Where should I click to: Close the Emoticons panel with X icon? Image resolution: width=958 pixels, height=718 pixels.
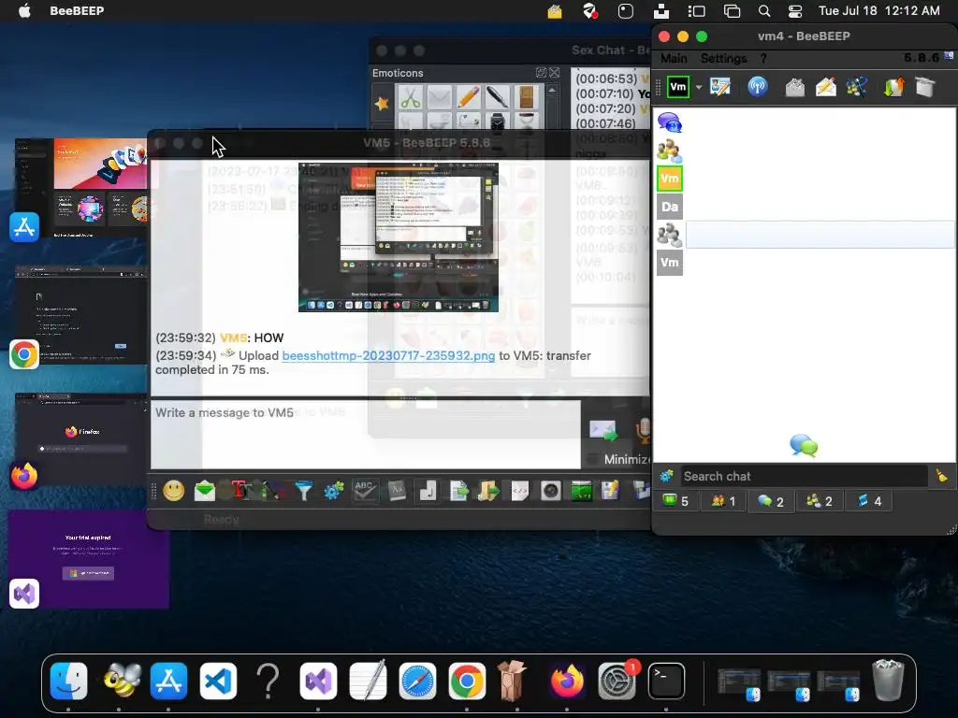(x=554, y=73)
